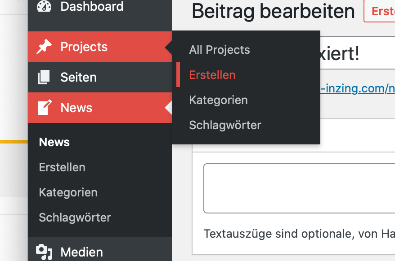Open the Projects menu label in sidebar

tap(84, 47)
